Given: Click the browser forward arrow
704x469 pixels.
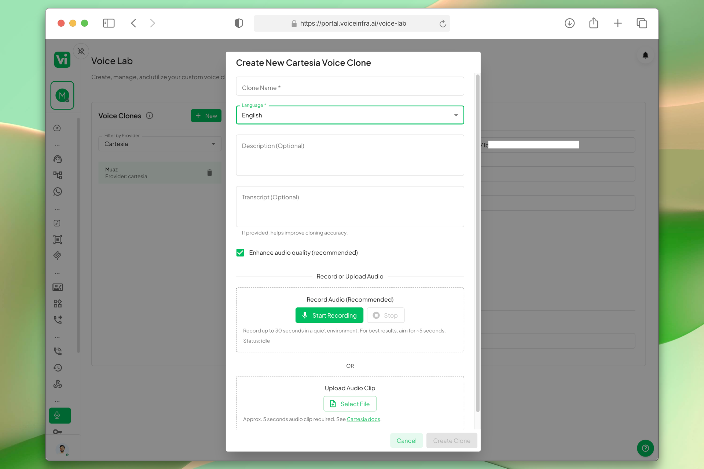Looking at the screenshot, I should 153,23.
